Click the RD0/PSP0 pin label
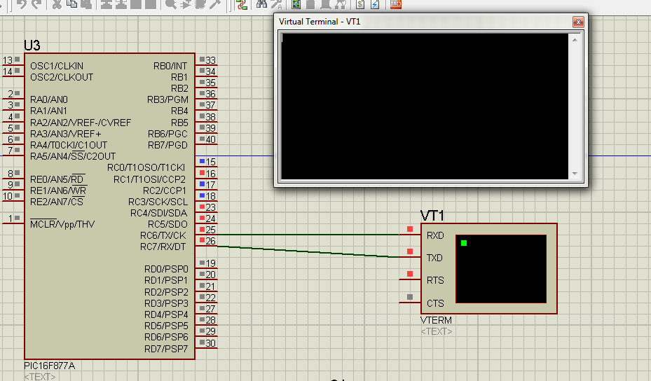The height and width of the screenshot is (381, 651). (x=166, y=269)
